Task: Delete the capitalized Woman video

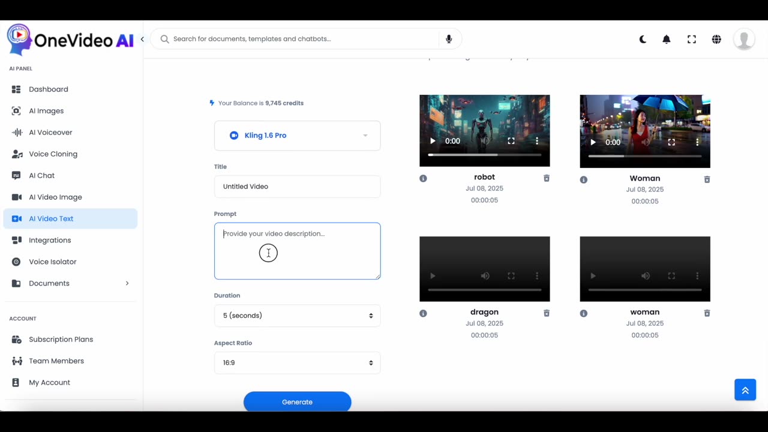Action: [x=707, y=179]
